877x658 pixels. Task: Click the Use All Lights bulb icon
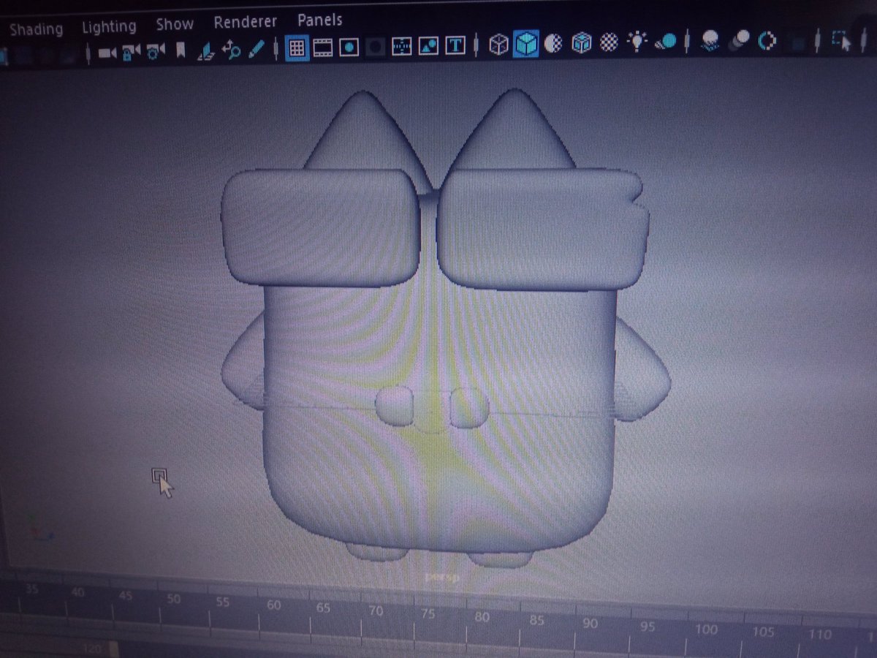pos(637,42)
